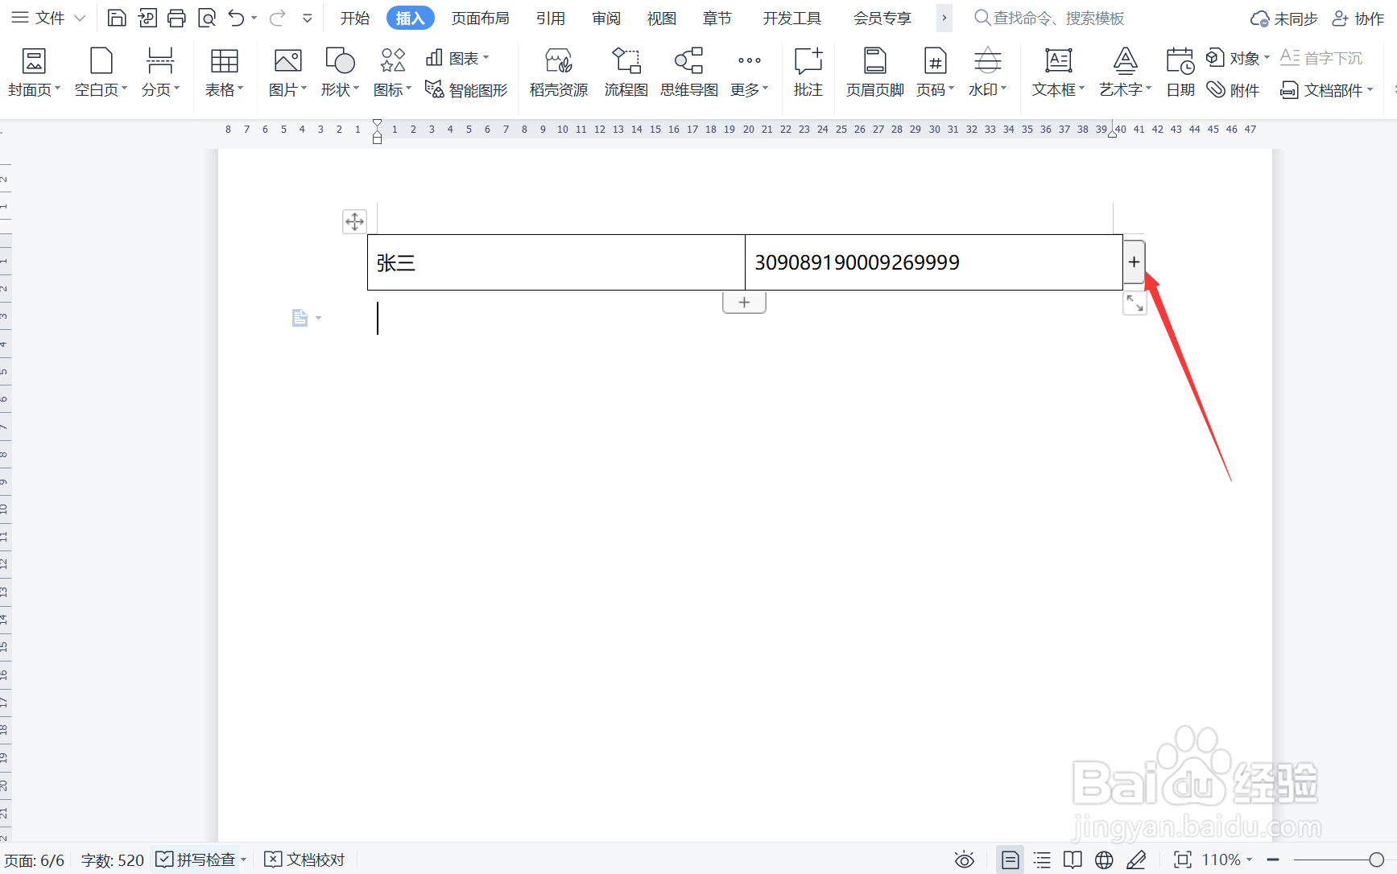Open the 表格 table dropdown
This screenshot has width=1397, height=874.
click(224, 72)
